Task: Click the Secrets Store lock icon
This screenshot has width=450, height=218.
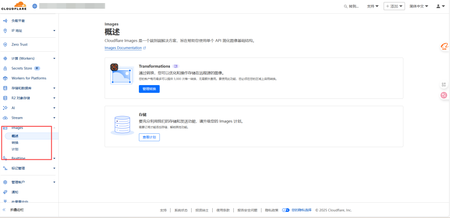Action: click(5, 68)
